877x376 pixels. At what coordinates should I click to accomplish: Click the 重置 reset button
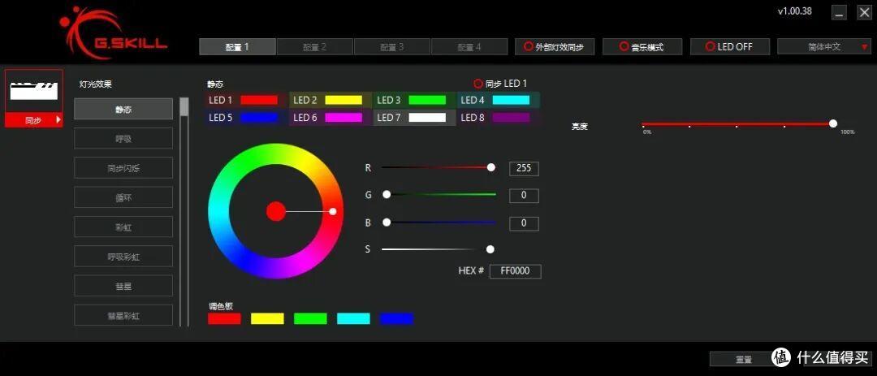pos(743,359)
